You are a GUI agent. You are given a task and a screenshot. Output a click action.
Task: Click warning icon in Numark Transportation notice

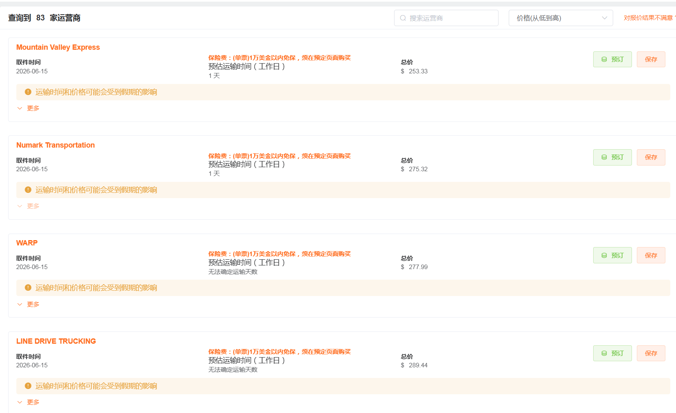pos(28,190)
